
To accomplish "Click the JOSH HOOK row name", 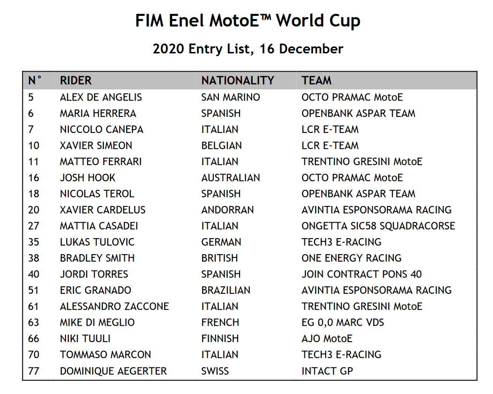I will [x=88, y=178].
